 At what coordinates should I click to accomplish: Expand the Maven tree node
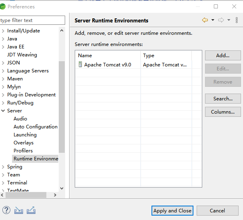click(3, 79)
